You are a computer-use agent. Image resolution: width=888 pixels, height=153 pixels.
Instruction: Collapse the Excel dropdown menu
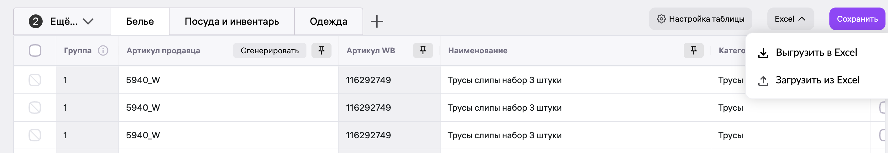click(x=790, y=19)
